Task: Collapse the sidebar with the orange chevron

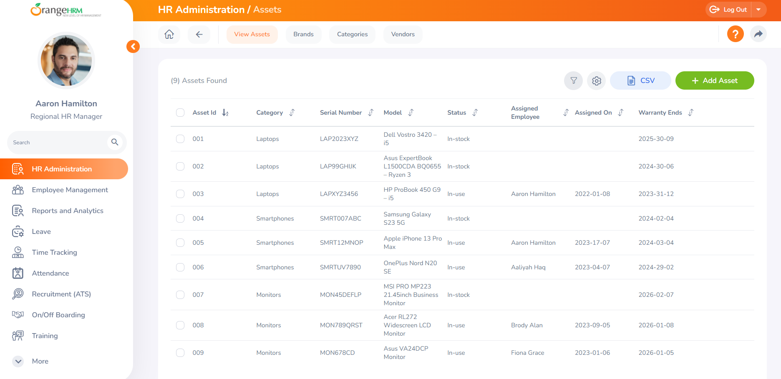Action: [x=133, y=46]
